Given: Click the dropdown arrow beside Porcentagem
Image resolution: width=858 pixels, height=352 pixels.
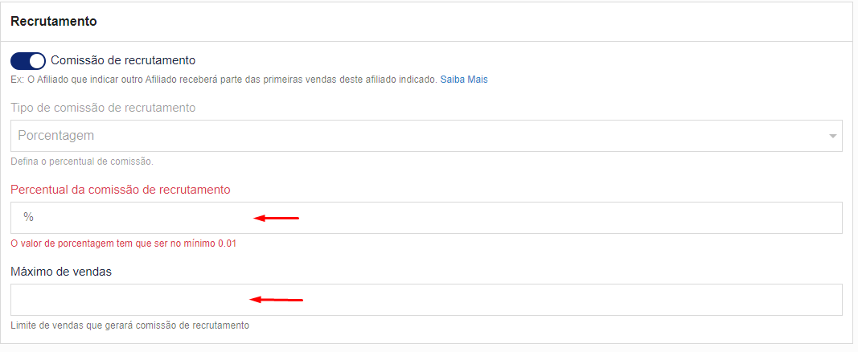Looking at the screenshot, I should click(x=833, y=136).
